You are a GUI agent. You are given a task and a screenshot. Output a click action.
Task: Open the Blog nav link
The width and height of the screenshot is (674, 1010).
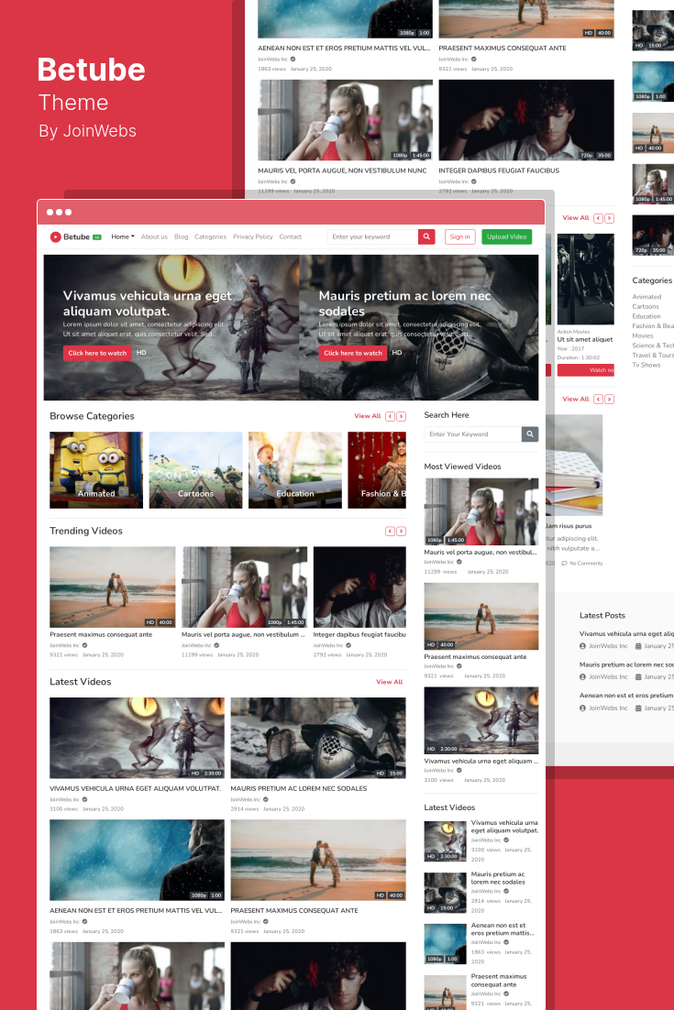tap(181, 237)
